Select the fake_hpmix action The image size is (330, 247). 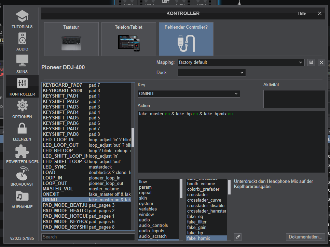(207, 238)
